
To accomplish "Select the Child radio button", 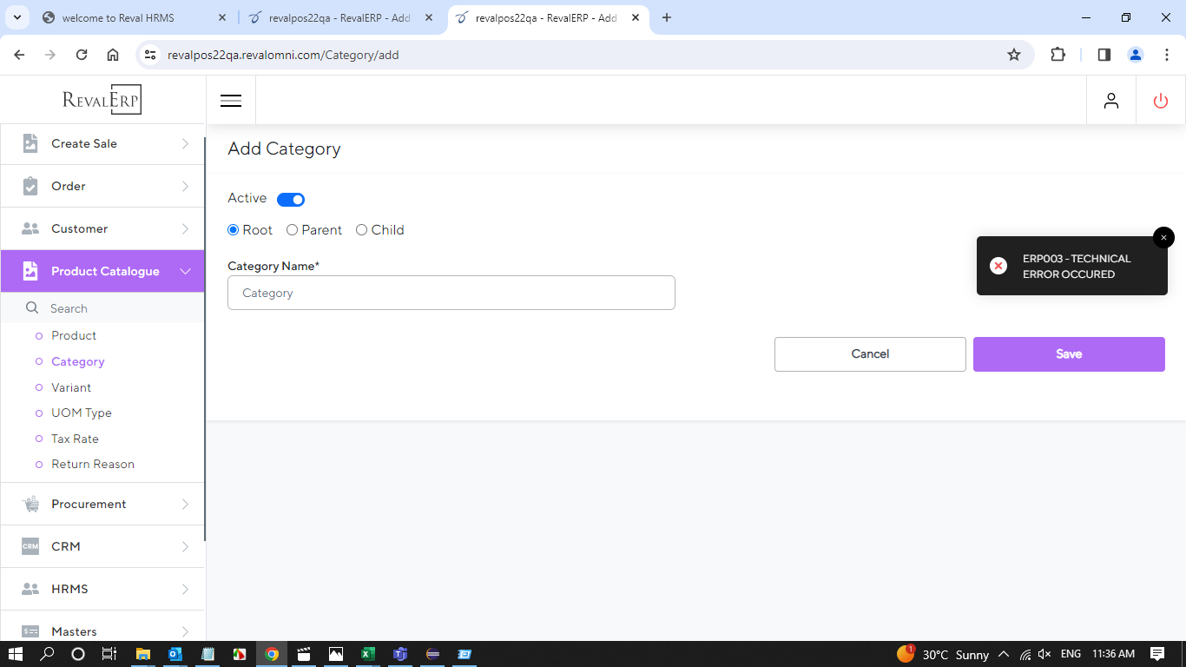I will pyautogui.click(x=362, y=230).
